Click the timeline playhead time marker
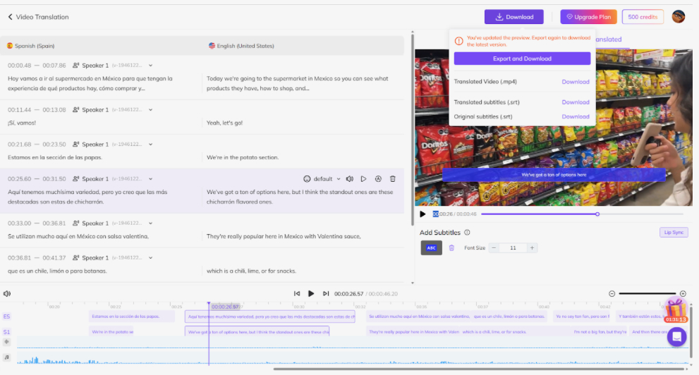Screen dimensions: 699x375 (225, 307)
